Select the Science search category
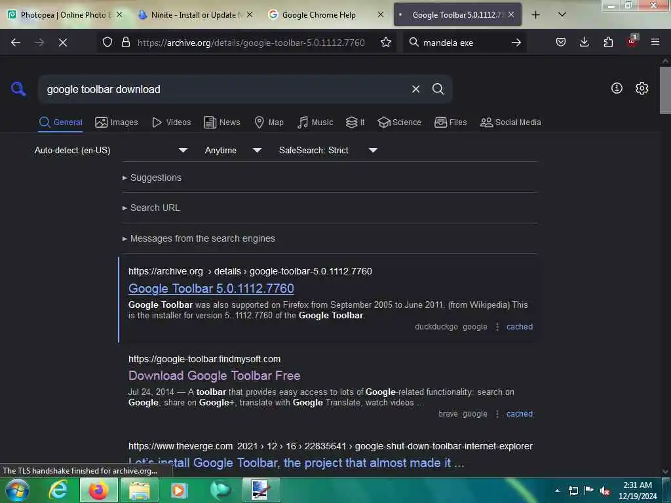The height and width of the screenshot is (503, 671). pyautogui.click(x=399, y=122)
